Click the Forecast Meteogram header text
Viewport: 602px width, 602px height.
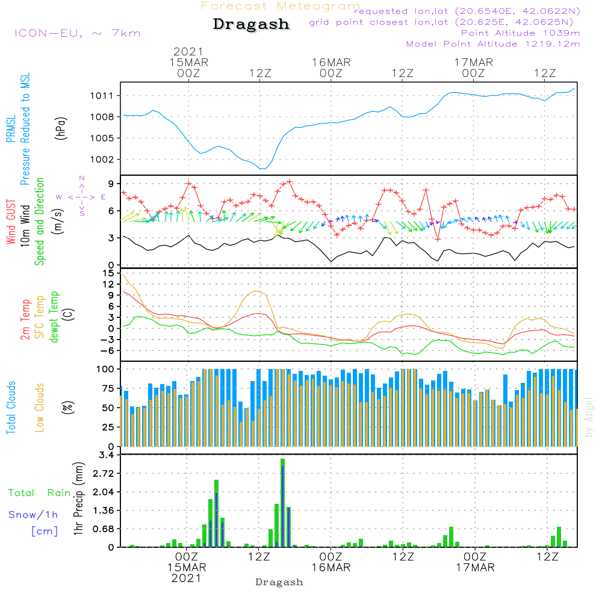(x=281, y=6)
